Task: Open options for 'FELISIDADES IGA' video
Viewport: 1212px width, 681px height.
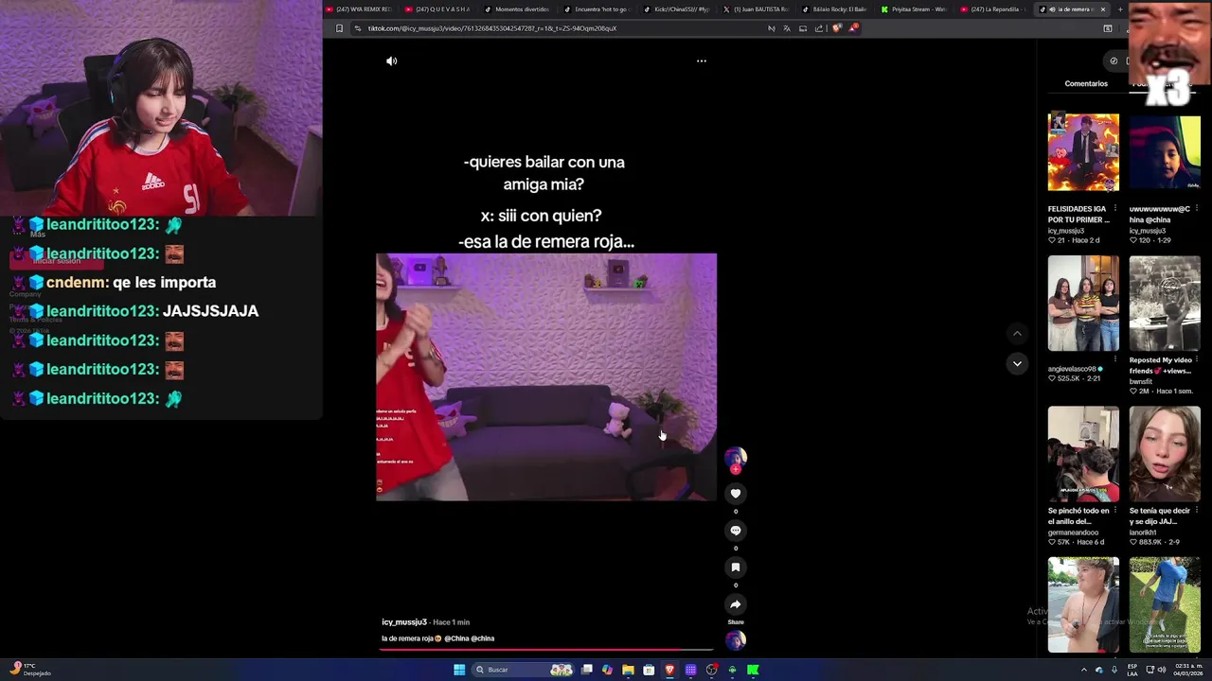Action: point(1115,209)
